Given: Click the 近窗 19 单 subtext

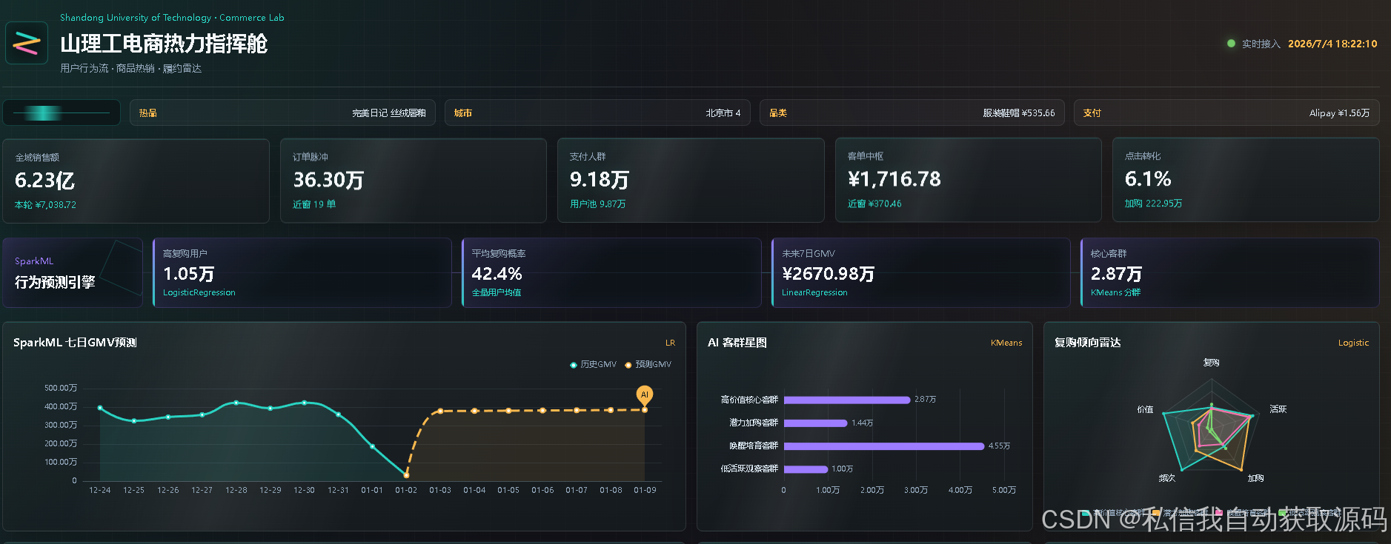Looking at the screenshot, I should [x=314, y=204].
